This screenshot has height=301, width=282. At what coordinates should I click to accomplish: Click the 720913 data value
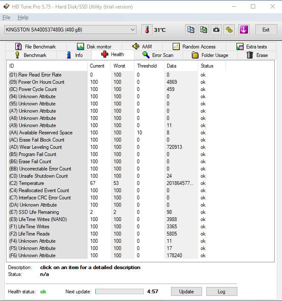tap(174, 147)
